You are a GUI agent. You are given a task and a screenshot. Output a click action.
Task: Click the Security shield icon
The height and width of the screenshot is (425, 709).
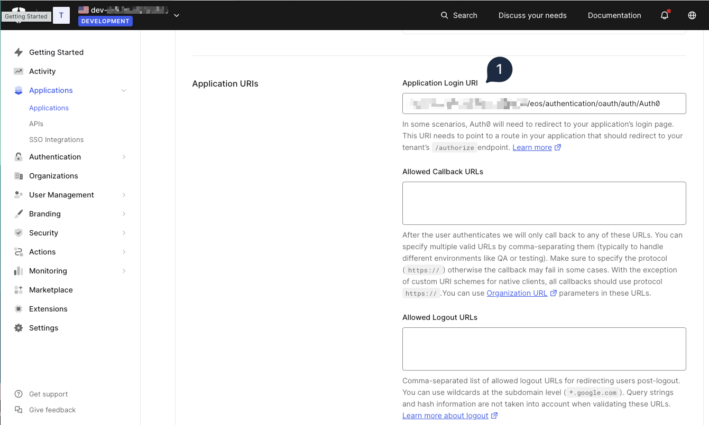click(19, 233)
